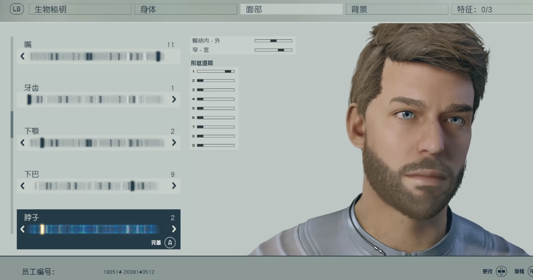Viewport: 533px width, 280px height.
Task: Click the 牙齿 label
Action: coord(31,88)
